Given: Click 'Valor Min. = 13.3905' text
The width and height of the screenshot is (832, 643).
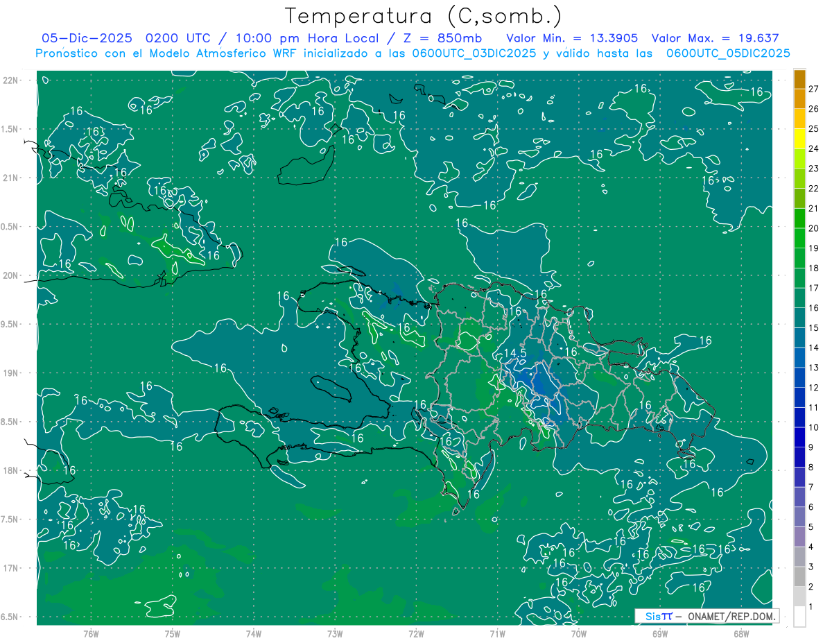Looking at the screenshot, I should click(572, 38).
